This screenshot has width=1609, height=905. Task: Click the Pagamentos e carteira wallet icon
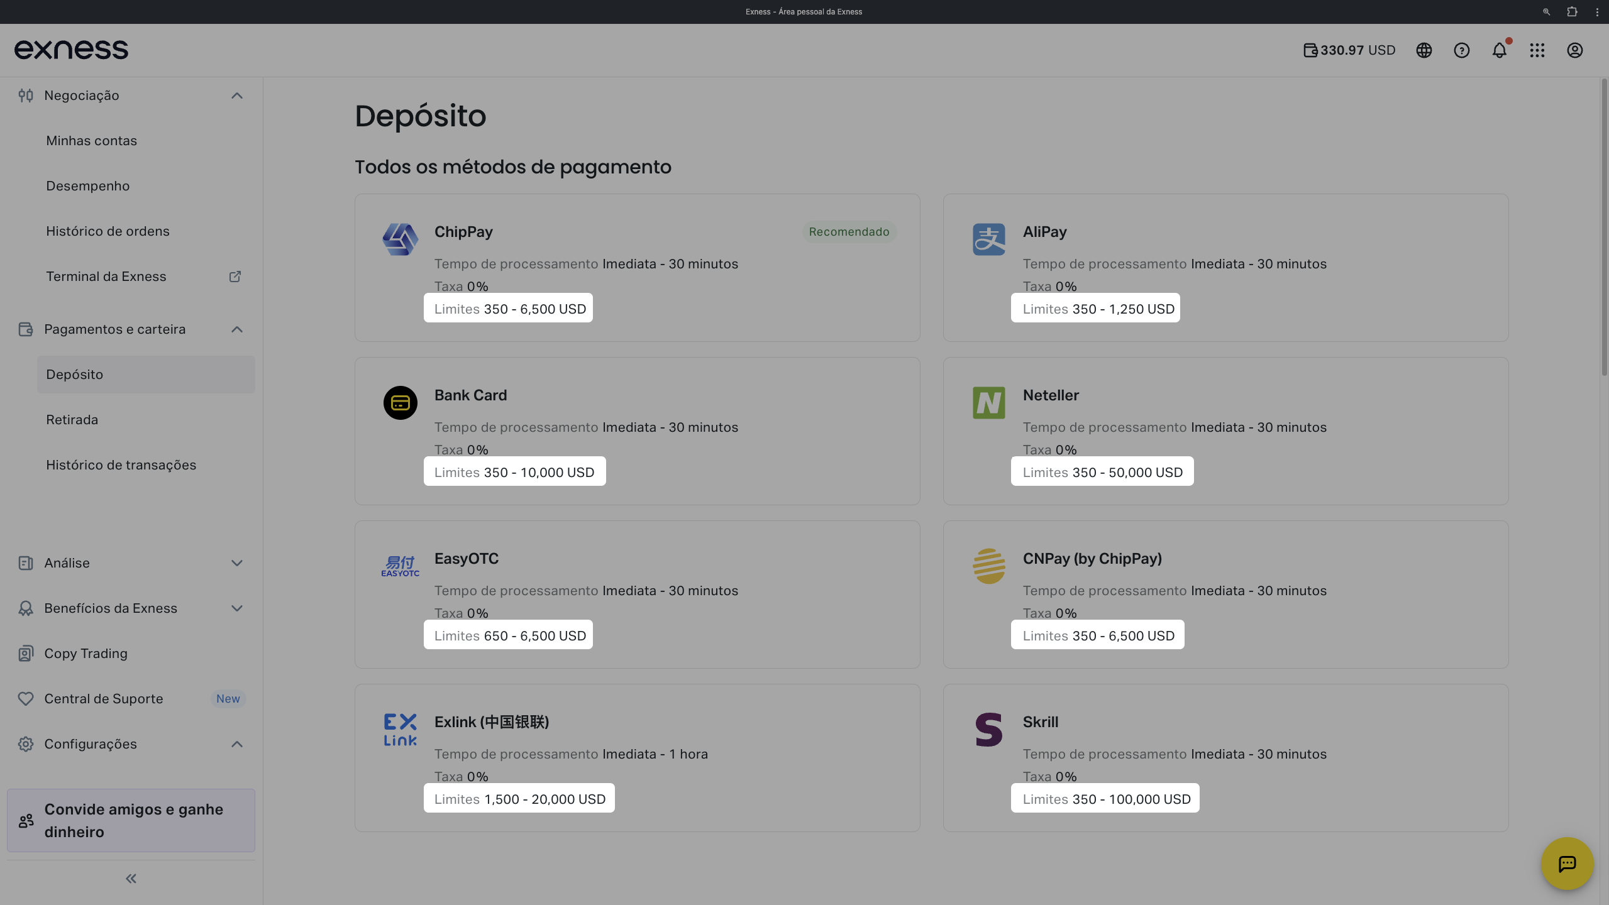(26, 329)
